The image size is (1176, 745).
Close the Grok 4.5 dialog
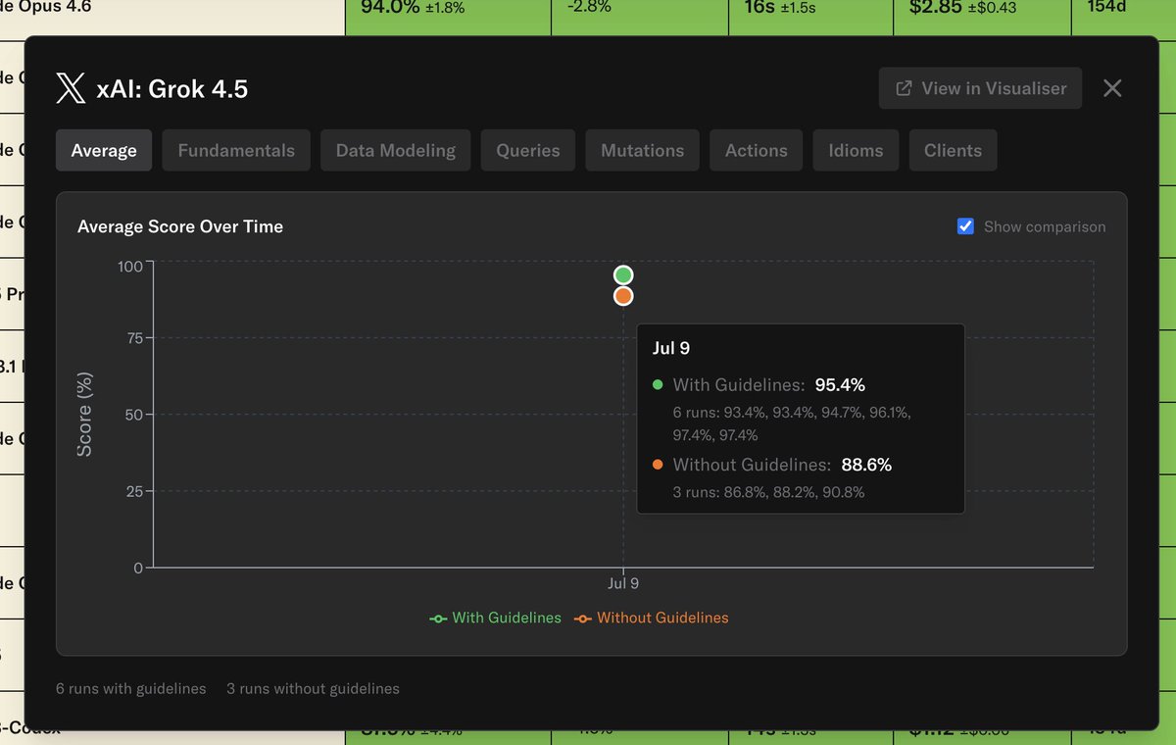coord(1112,88)
